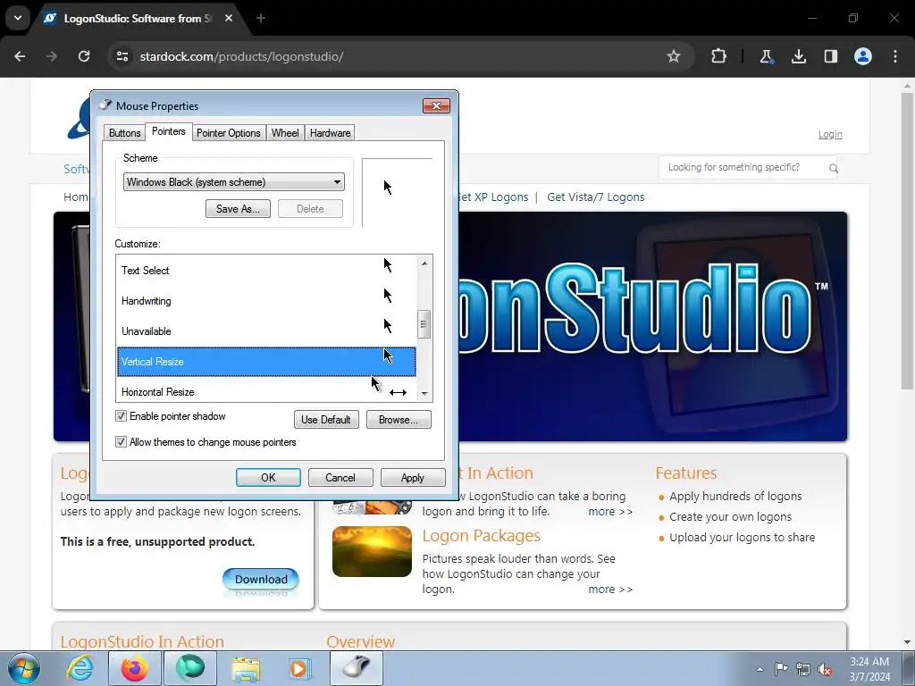
Task: Click the Login link
Action: [830, 134]
